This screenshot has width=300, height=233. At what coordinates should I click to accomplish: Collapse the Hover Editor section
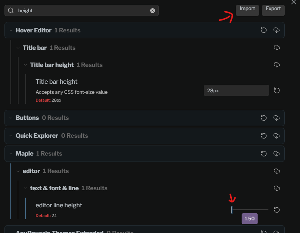10,30
